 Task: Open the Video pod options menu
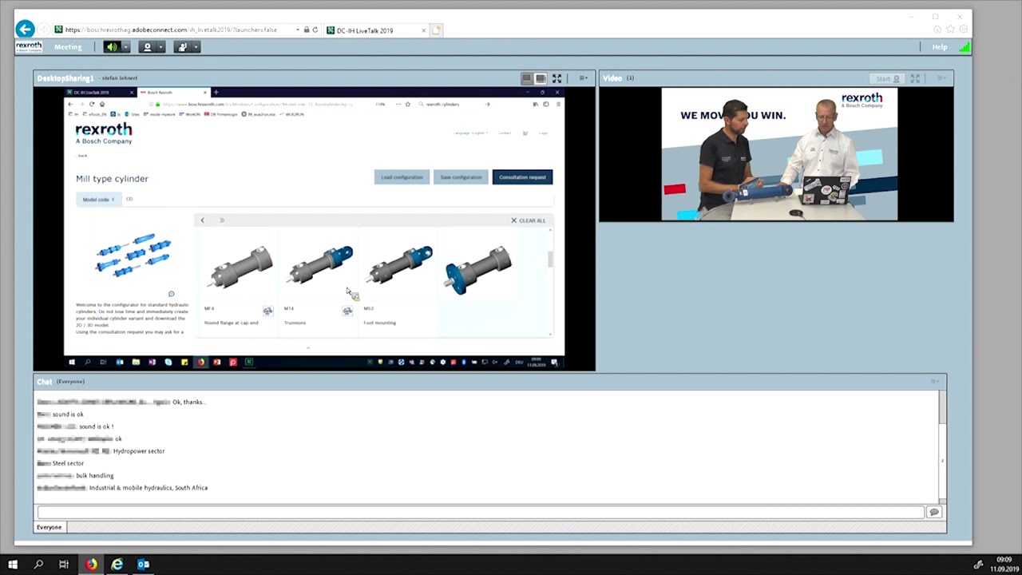[x=941, y=78]
